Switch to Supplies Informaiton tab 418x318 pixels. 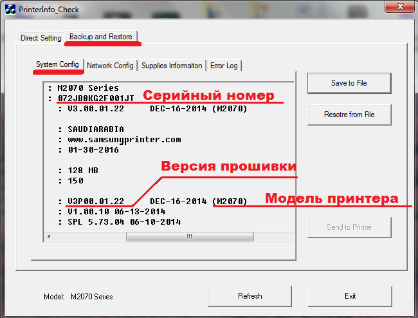coord(172,66)
